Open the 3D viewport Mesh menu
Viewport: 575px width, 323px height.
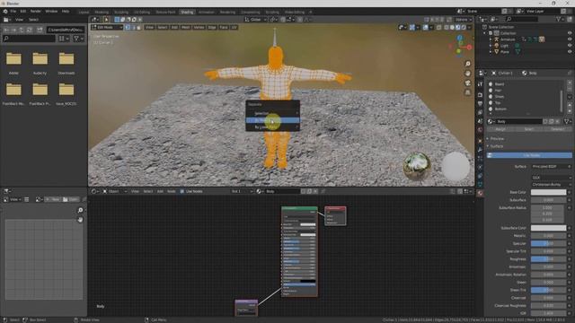point(186,28)
